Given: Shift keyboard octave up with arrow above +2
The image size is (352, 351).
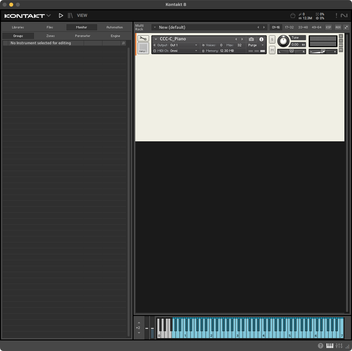Looking at the screenshot, I should pyautogui.click(x=139, y=323).
